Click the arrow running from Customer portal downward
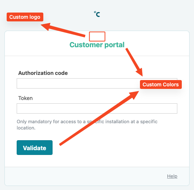Viewport: 194px width, 190px height. pyautogui.click(x=134, y=62)
